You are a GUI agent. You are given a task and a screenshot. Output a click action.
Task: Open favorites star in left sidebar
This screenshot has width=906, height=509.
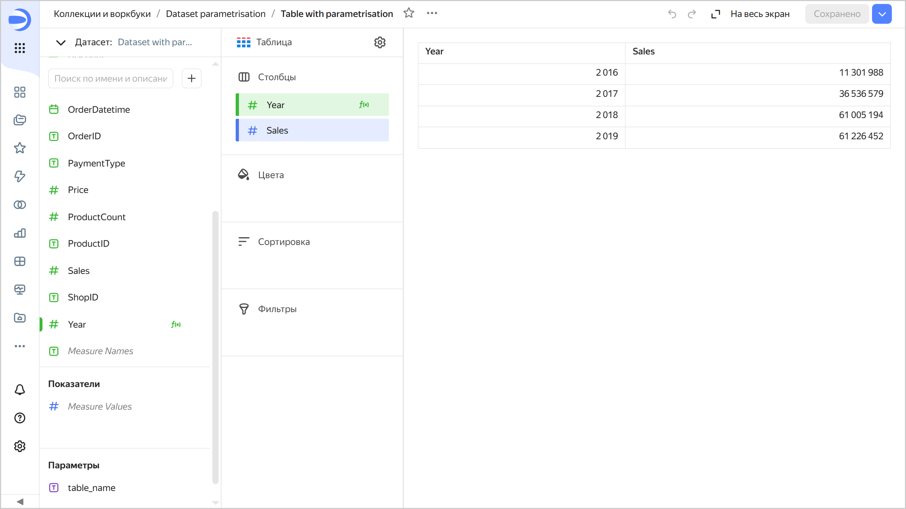point(20,148)
